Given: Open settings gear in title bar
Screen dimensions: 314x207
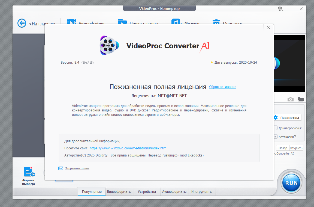Looking at the screenshot, I should (x=280, y=9).
